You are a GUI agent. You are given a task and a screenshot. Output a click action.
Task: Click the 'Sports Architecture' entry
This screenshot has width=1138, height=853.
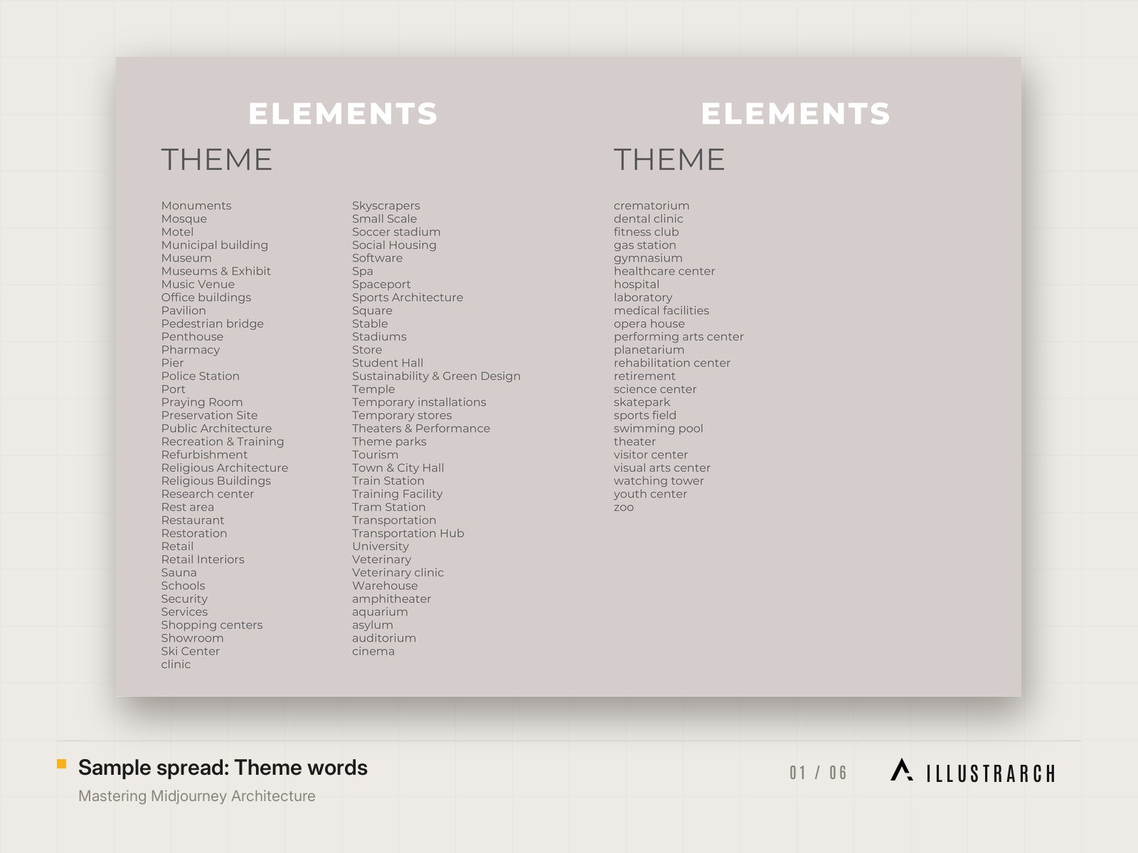tap(408, 297)
